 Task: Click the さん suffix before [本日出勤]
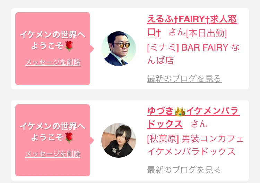point(177,32)
